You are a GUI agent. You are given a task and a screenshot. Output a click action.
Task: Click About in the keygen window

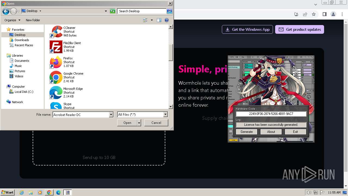[x=271, y=132]
